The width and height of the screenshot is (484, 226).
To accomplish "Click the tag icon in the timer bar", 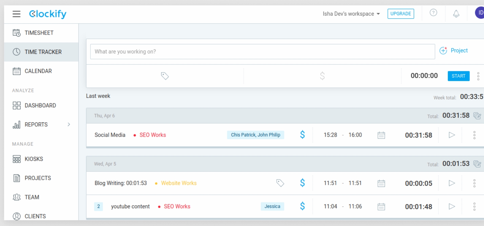I will 165,76.
